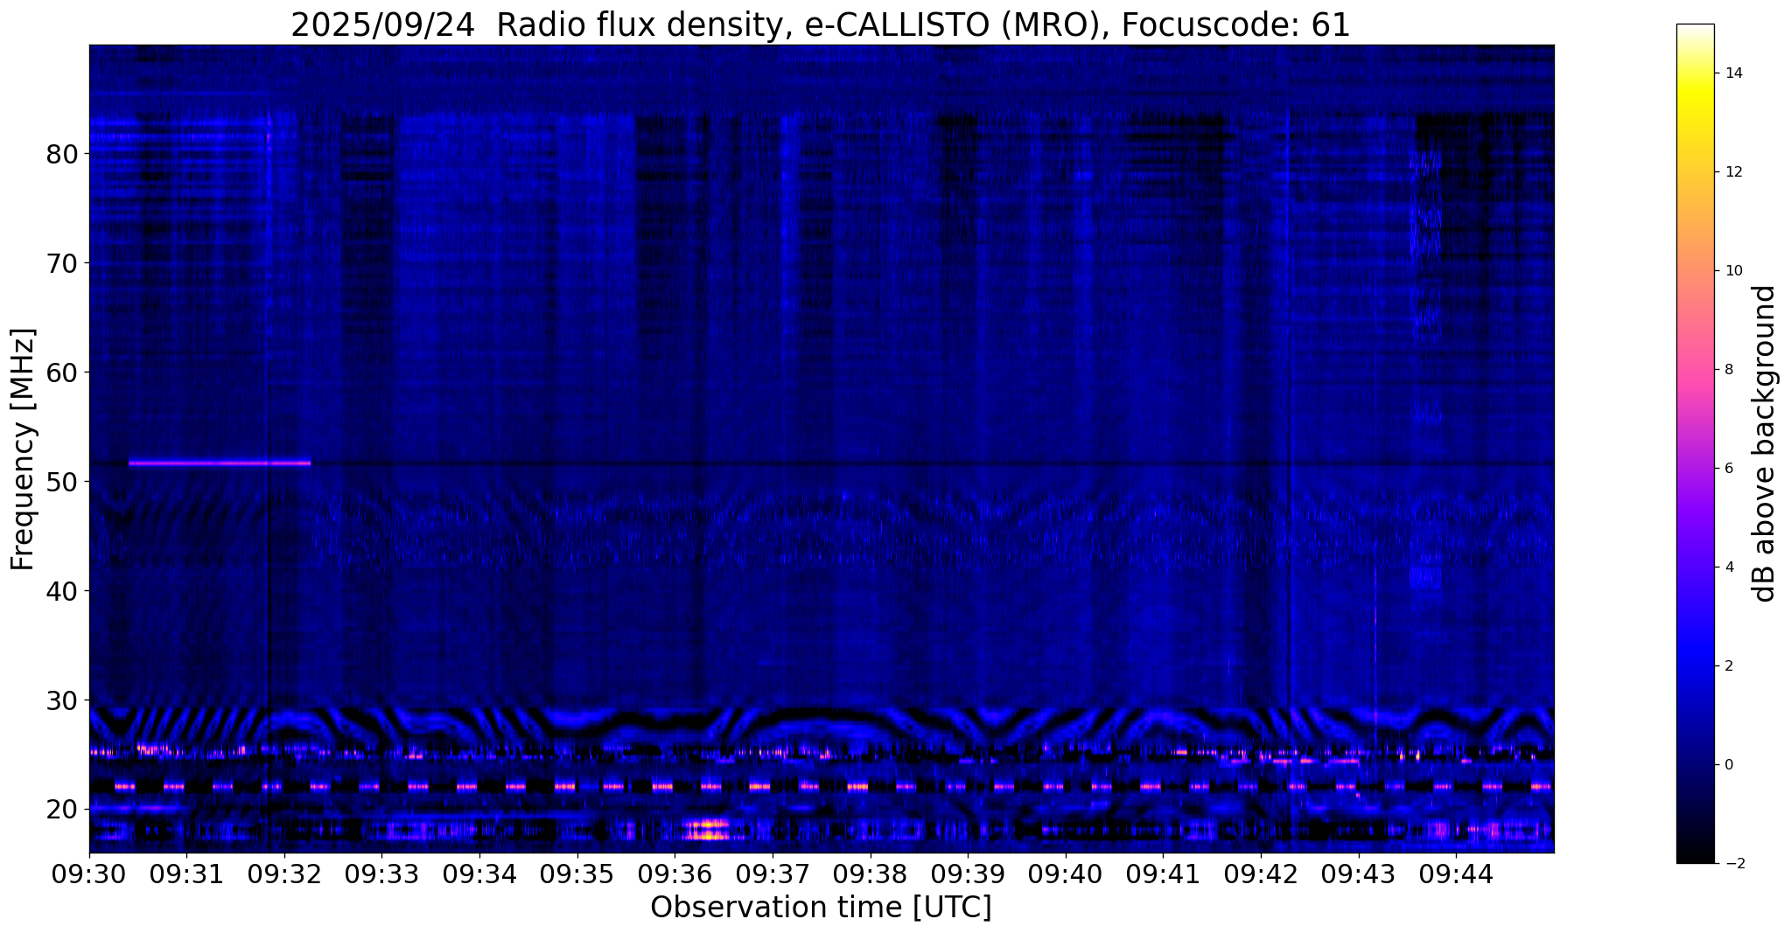Click the bright magenta horizontal line near 52 MHz
Image resolution: width=1791 pixels, height=933 pixels.
click(220, 463)
